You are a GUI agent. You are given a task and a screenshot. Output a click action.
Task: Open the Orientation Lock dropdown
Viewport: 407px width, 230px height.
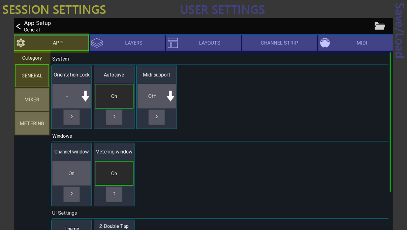[72, 96]
